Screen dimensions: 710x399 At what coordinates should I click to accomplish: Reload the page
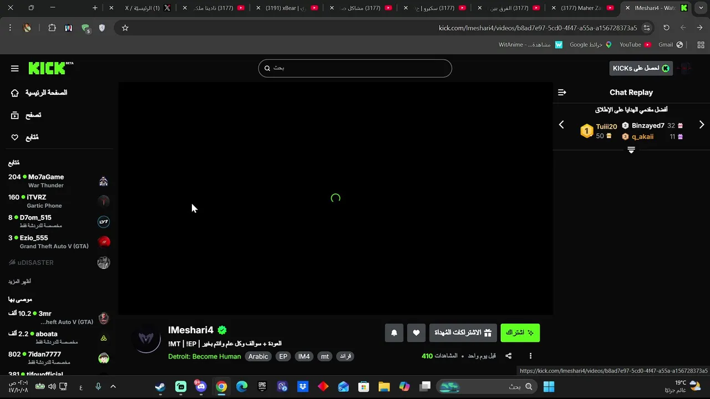point(666,28)
